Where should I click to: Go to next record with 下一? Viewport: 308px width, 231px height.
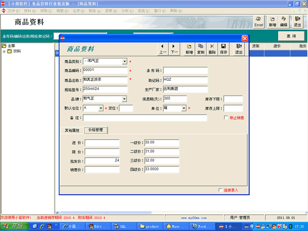[174, 49]
